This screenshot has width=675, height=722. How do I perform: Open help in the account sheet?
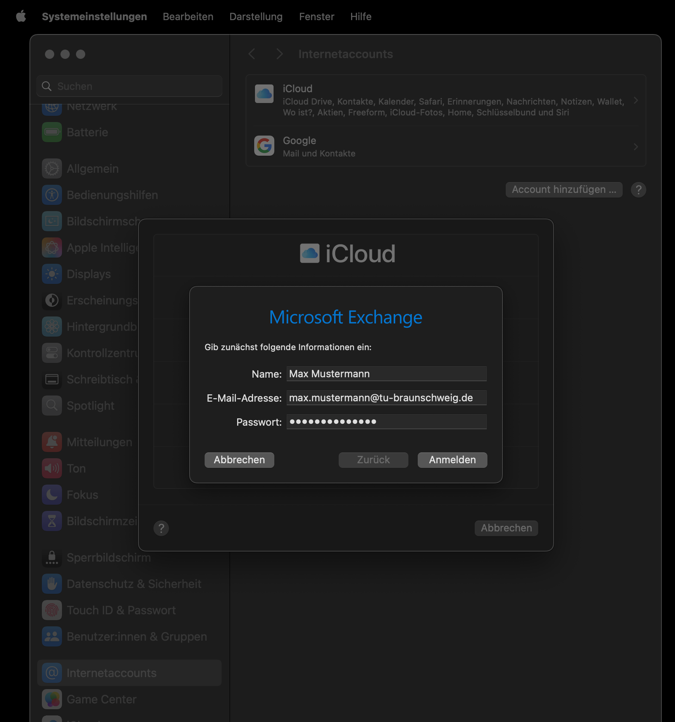coord(161,528)
